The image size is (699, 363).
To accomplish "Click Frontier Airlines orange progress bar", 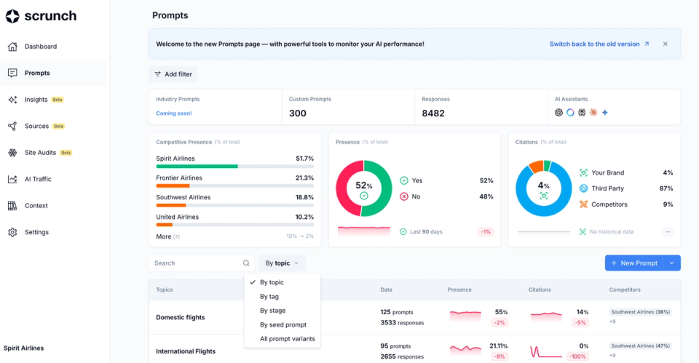I will click(x=173, y=186).
